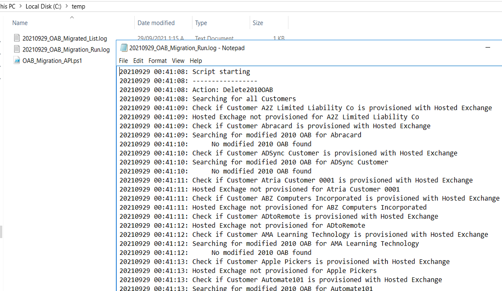Sort files by the Date modified column
Screen dimensions: 502x291
click(156, 23)
